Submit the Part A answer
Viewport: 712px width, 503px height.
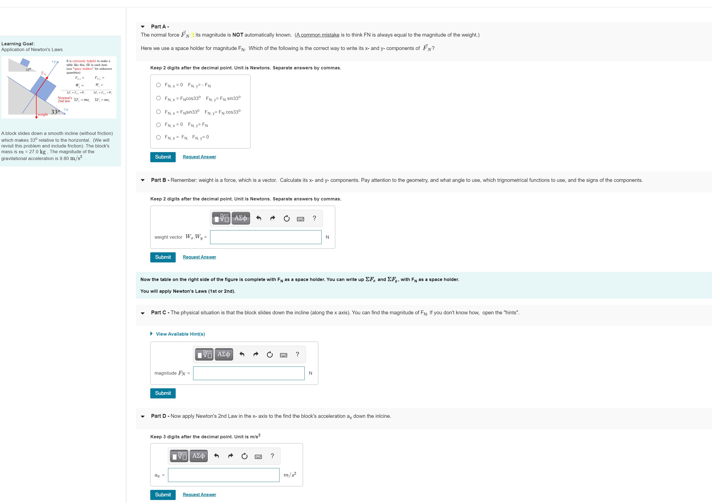pyautogui.click(x=163, y=157)
